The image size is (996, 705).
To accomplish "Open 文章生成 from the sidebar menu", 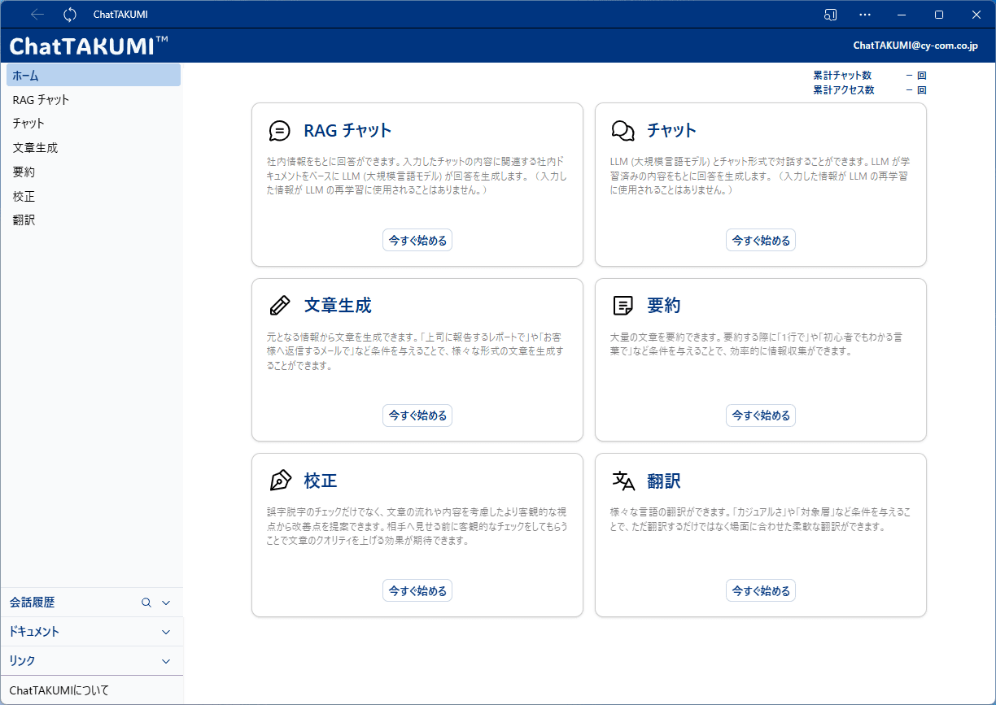I will pyautogui.click(x=36, y=148).
